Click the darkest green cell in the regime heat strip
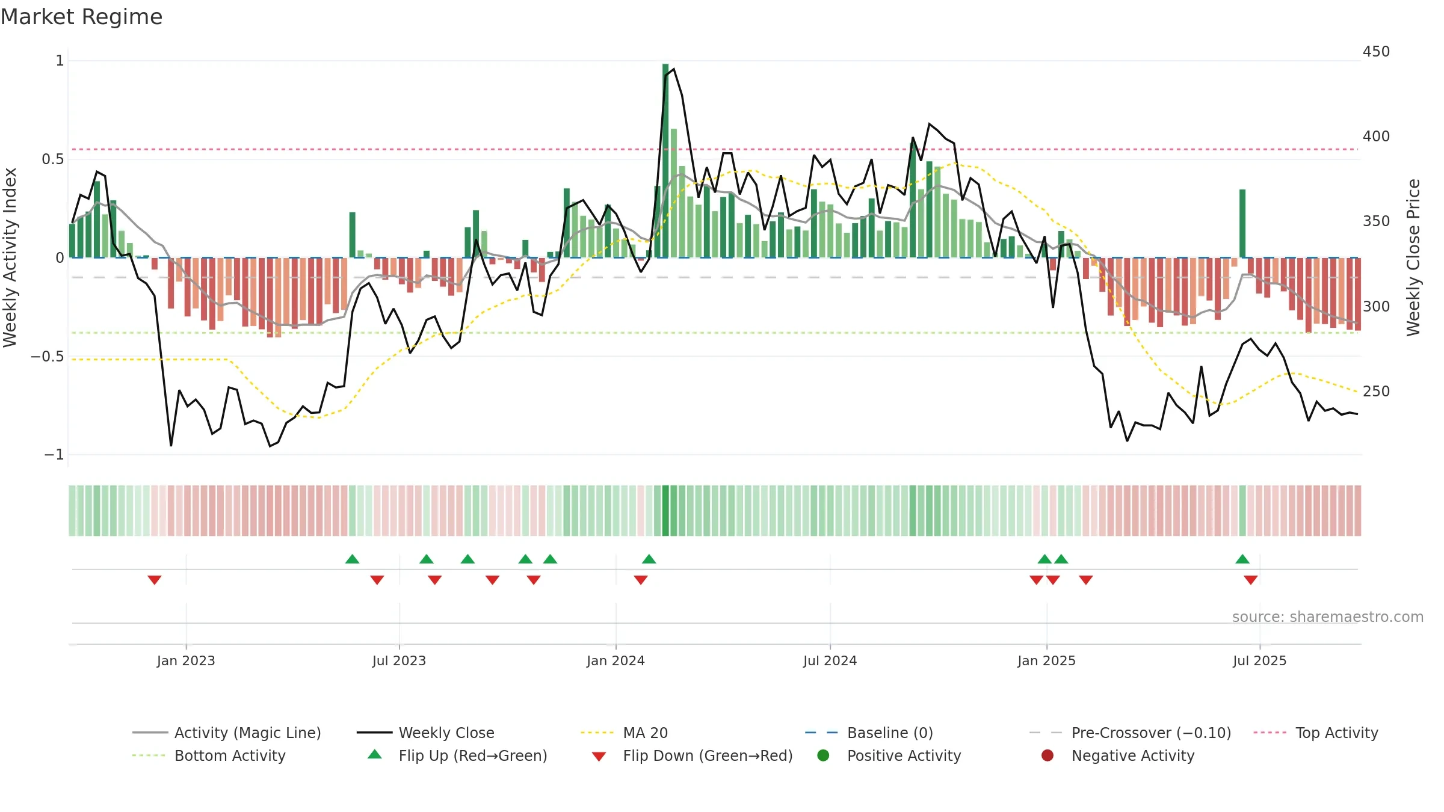1444x812 pixels. [x=665, y=511]
